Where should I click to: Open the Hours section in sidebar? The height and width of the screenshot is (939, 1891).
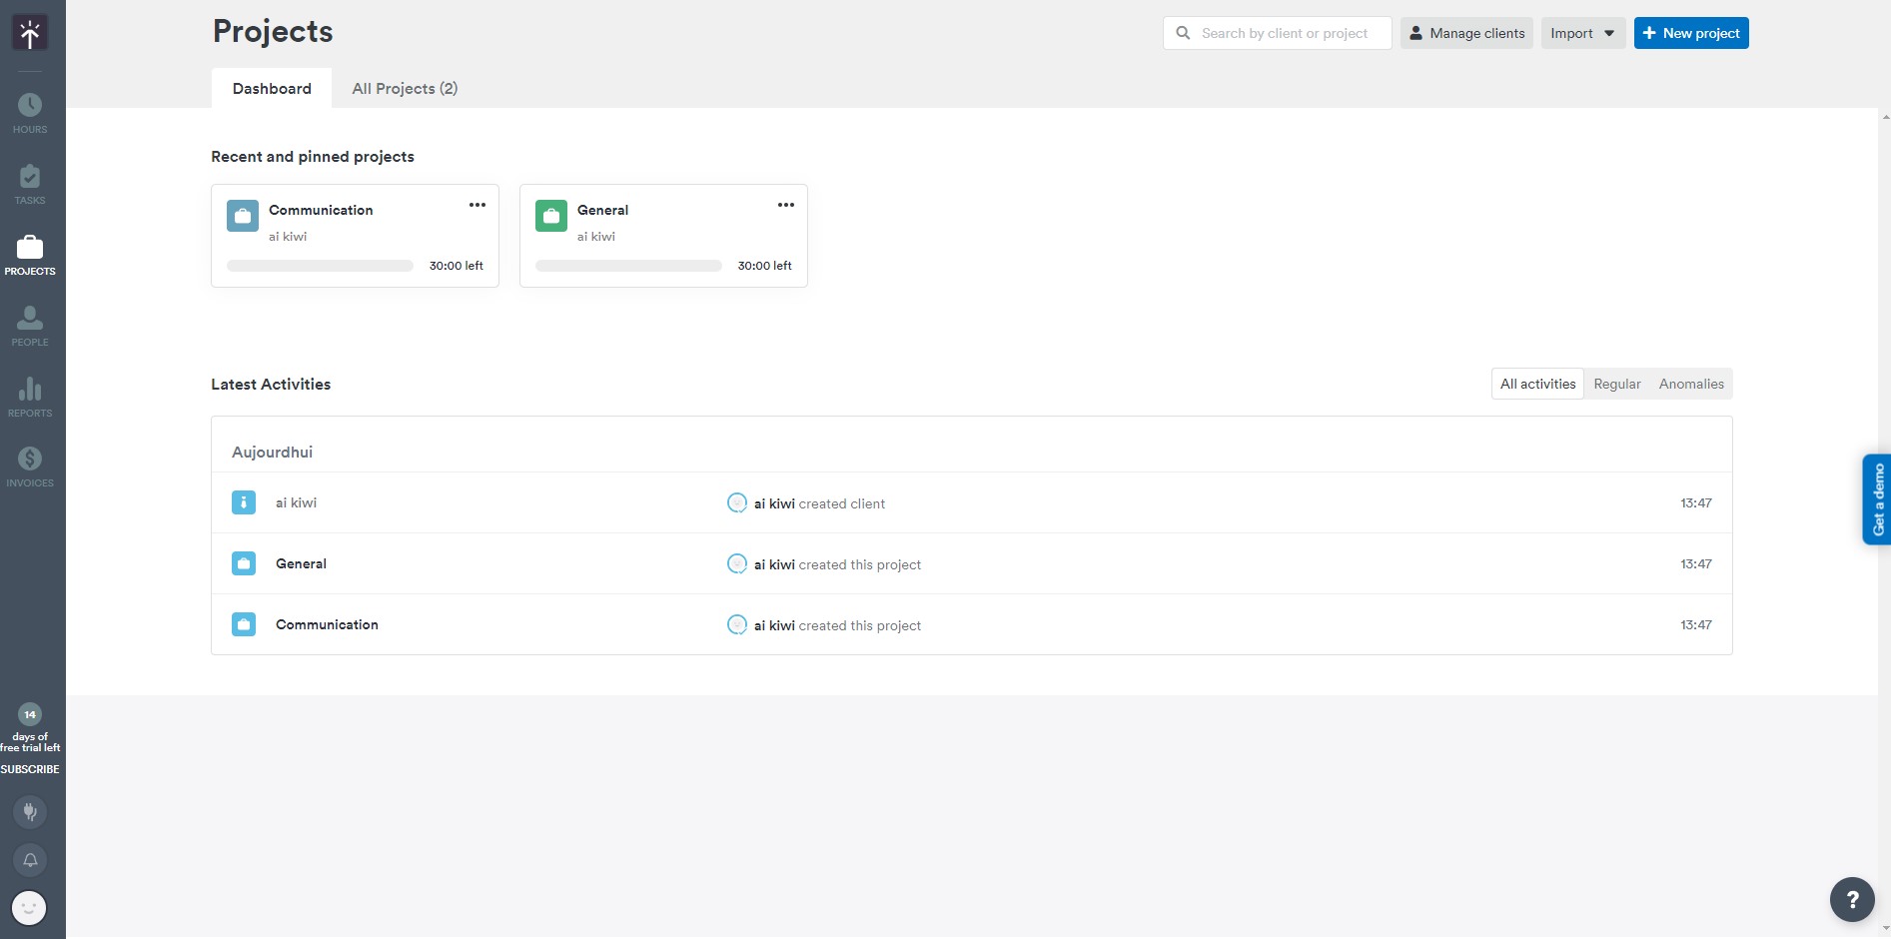pos(30,113)
